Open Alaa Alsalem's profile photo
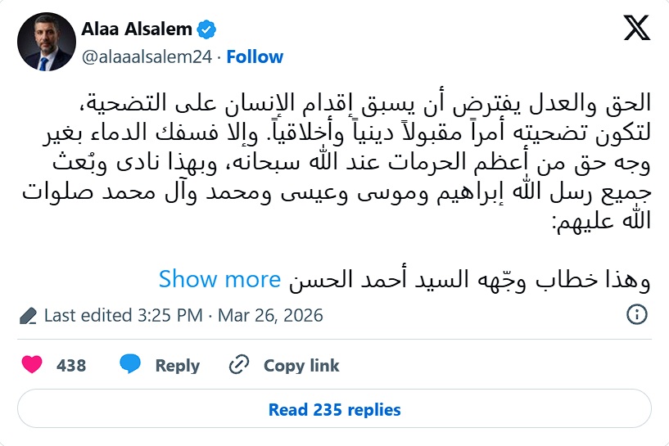Image resolution: width=669 pixels, height=446 pixels. [45, 43]
